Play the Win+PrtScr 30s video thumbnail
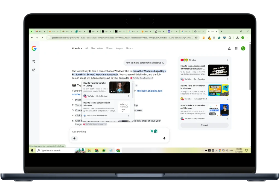 pos(218,71)
